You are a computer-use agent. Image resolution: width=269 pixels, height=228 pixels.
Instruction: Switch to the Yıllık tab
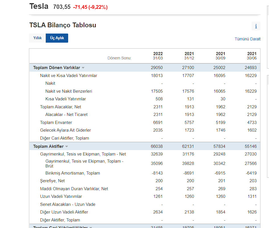tap(37, 38)
